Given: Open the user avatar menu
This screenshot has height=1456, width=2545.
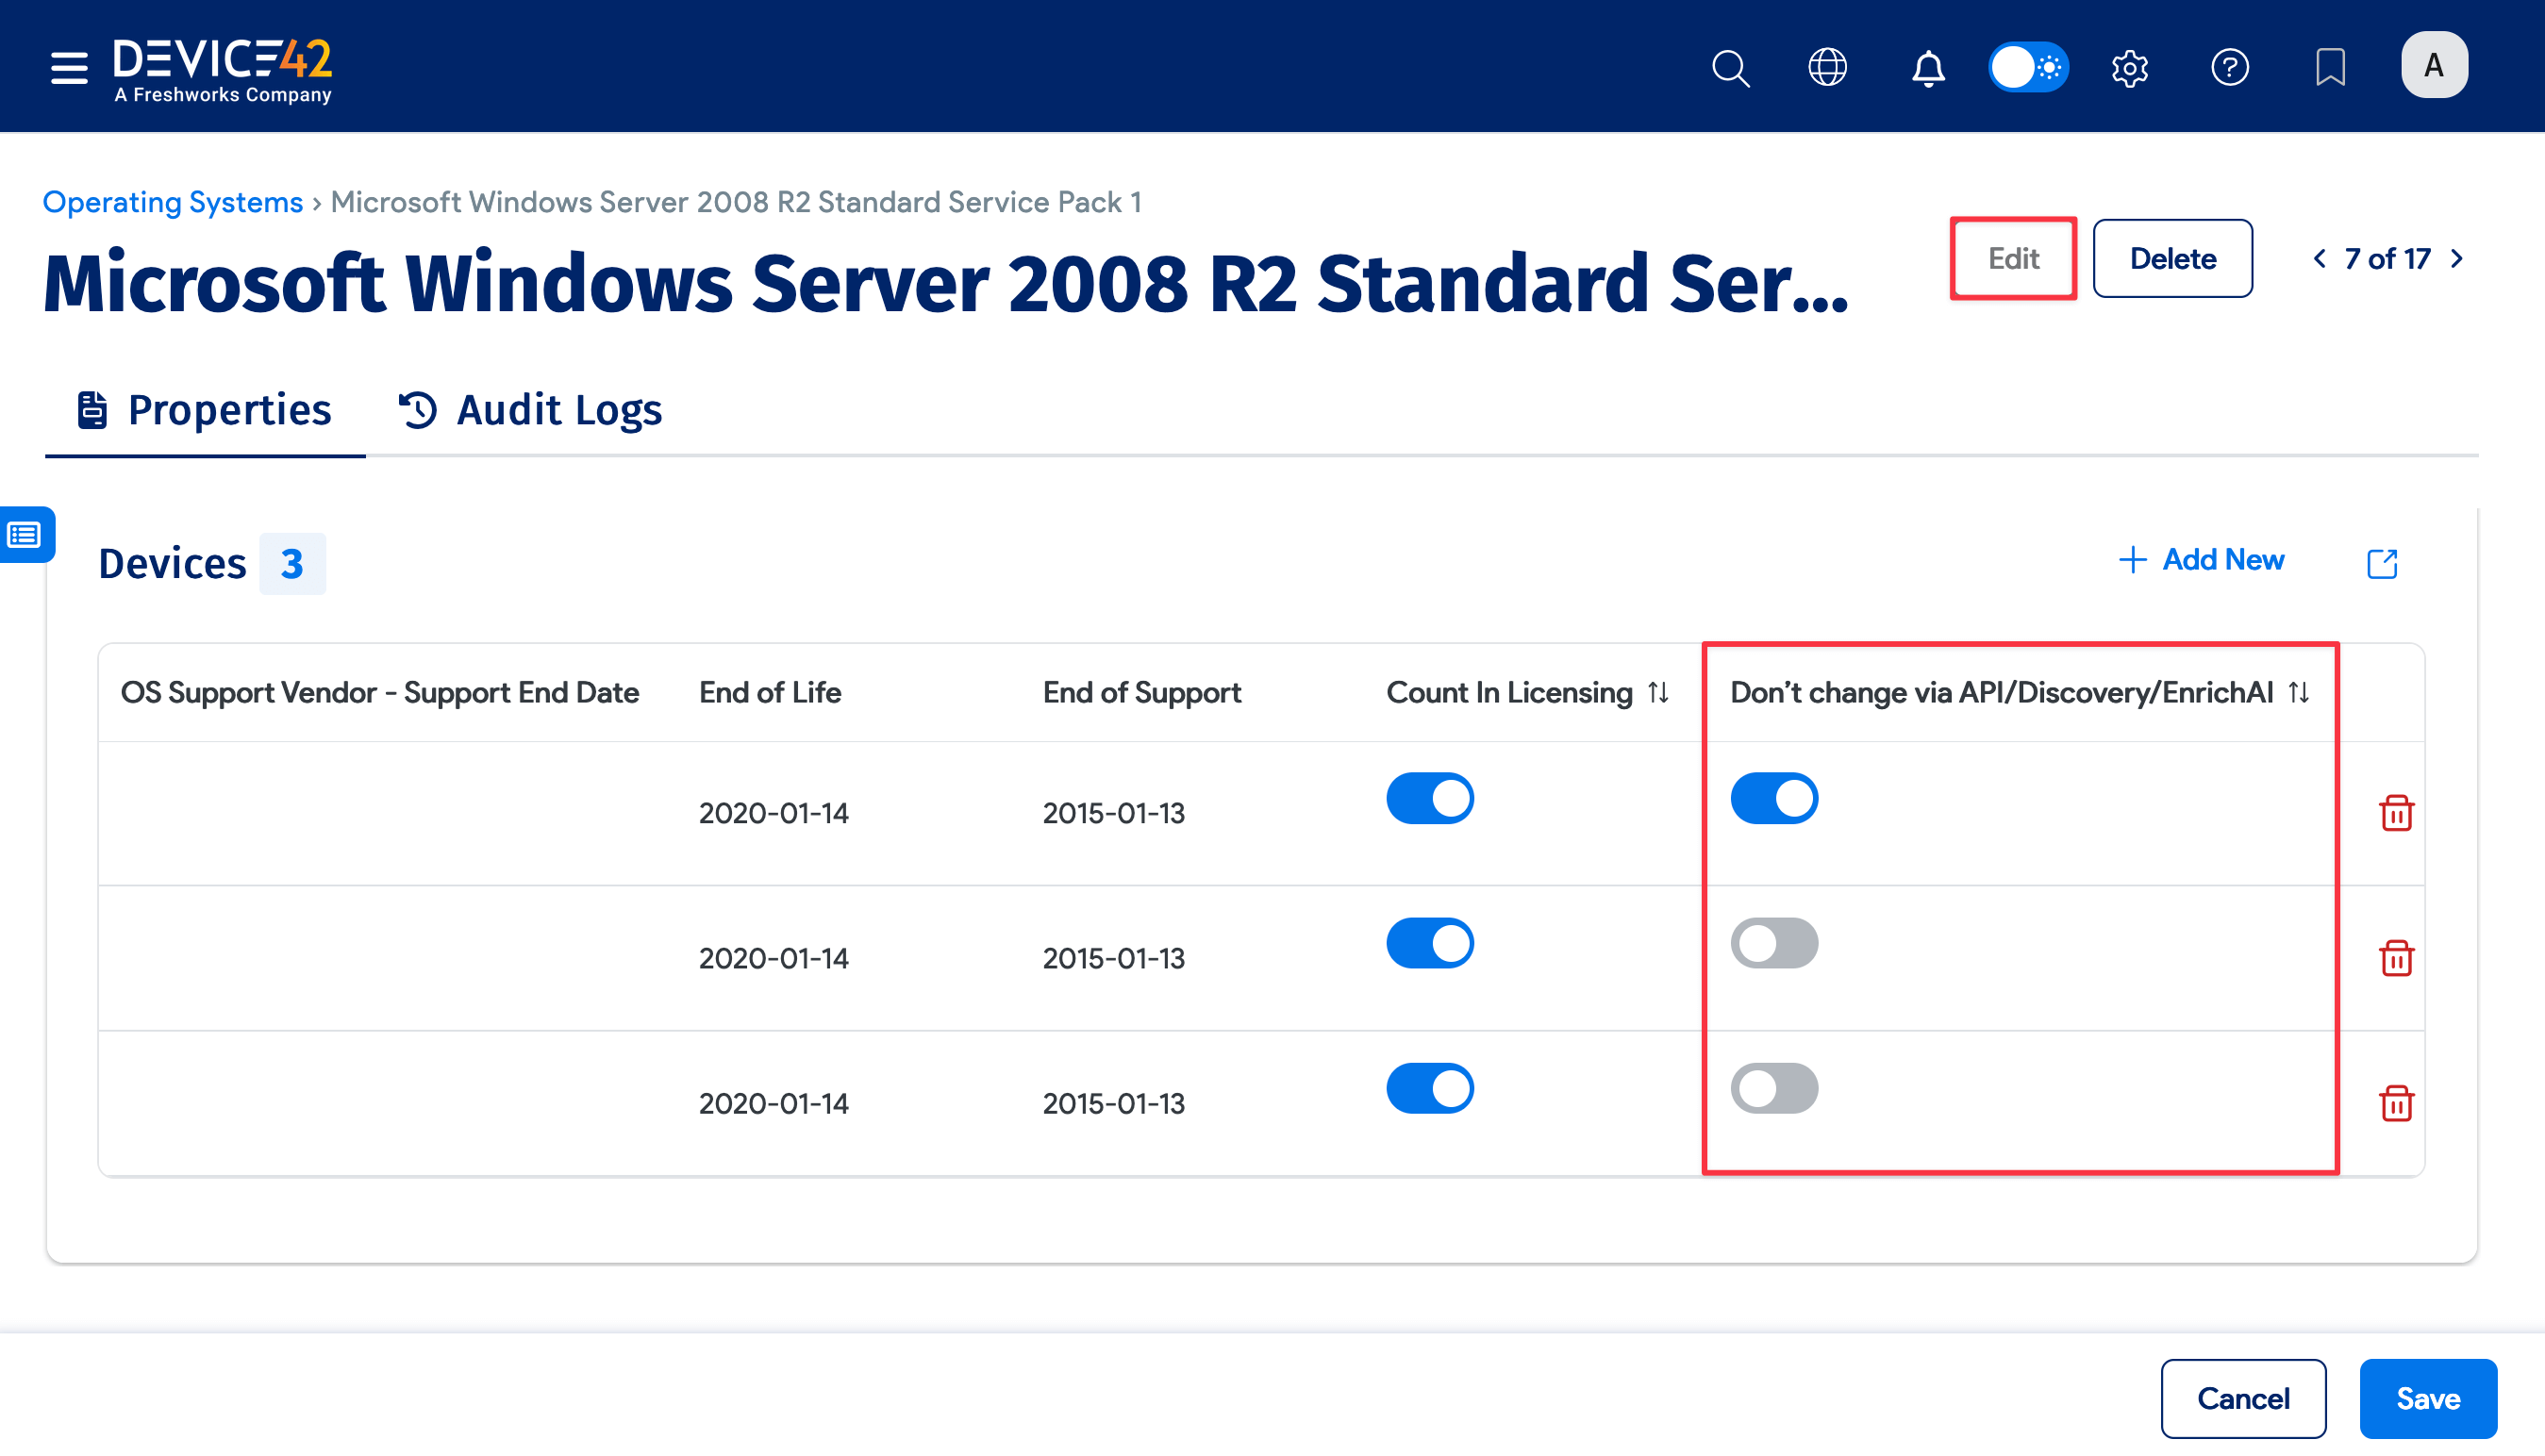Looking at the screenshot, I should 2434,66.
